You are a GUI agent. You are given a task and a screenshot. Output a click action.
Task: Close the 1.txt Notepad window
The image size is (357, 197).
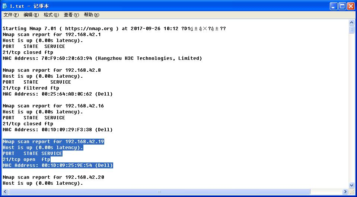(351, 6)
